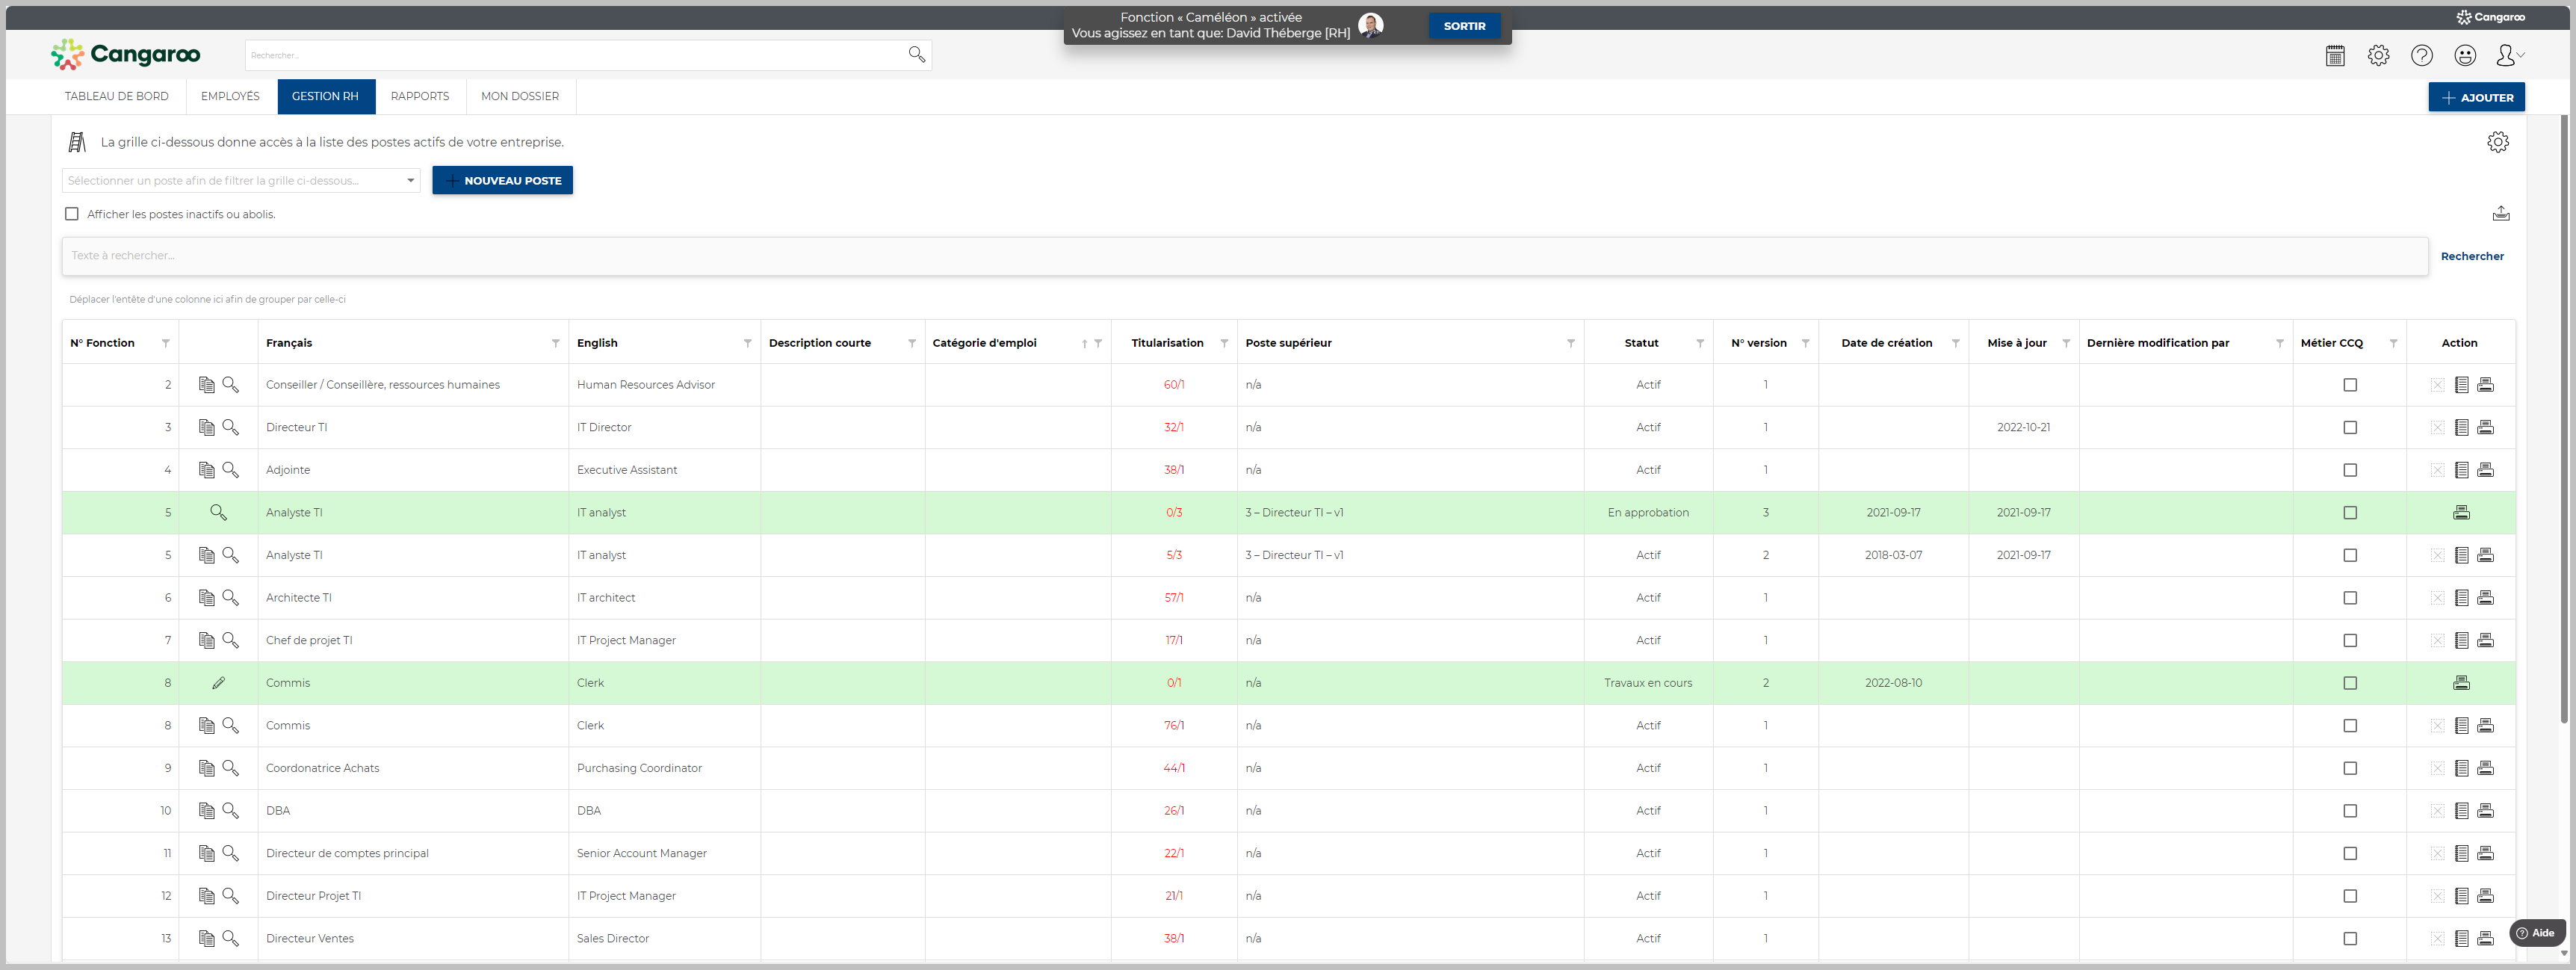This screenshot has height=970, width=2576.
Task: Print the Analyste TI en approbation row
Action: [2461, 513]
